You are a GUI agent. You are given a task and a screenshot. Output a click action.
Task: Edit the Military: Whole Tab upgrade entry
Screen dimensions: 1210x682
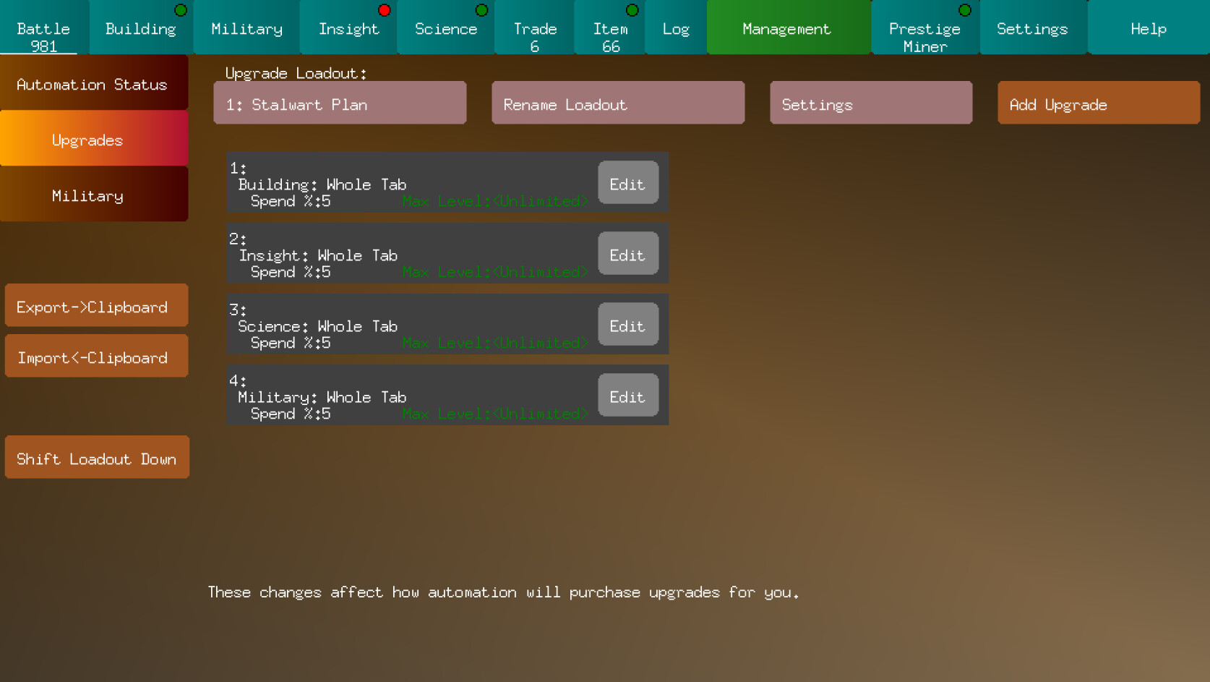point(627,396)
